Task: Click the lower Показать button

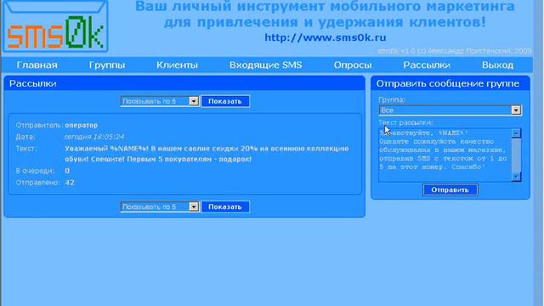Action: click(225, 207)
